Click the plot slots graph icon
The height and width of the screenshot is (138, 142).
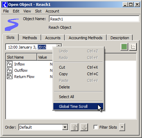[133, 47]
